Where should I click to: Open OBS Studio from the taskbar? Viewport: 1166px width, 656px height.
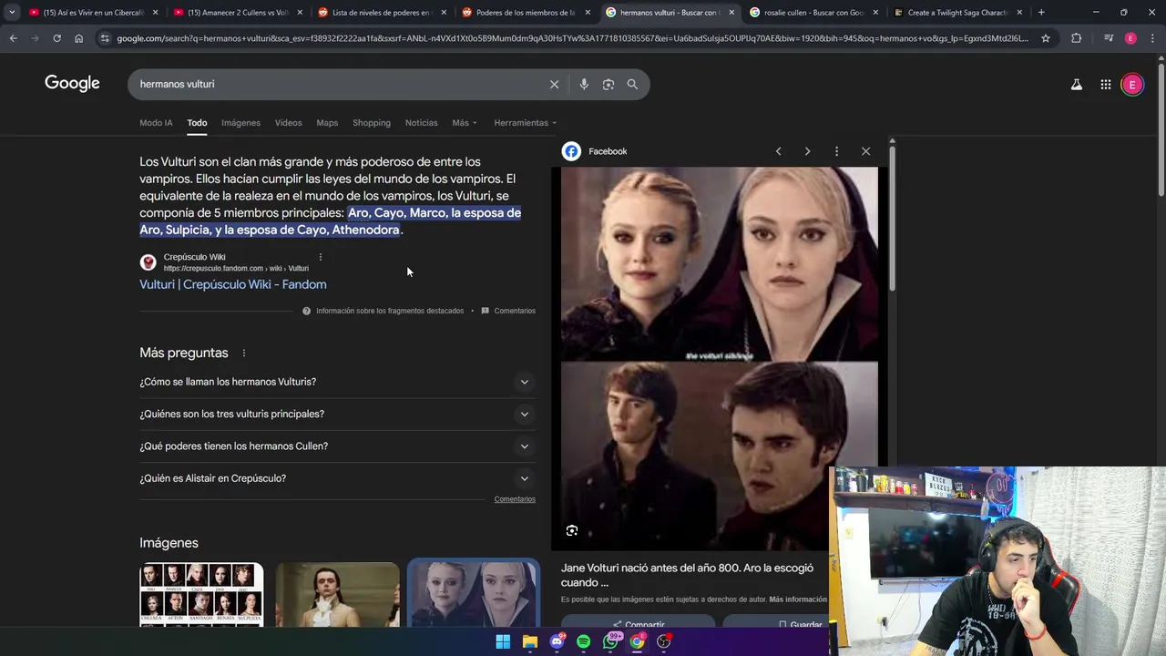point(664,641)
